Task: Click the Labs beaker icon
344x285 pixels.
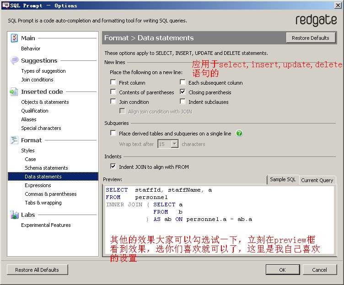Action: click(x=14, y=215)
